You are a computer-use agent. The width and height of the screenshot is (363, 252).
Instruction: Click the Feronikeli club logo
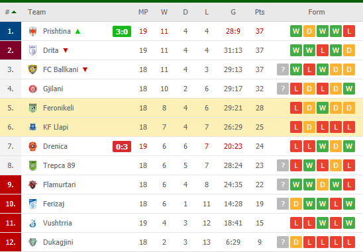tap(32, 108)
